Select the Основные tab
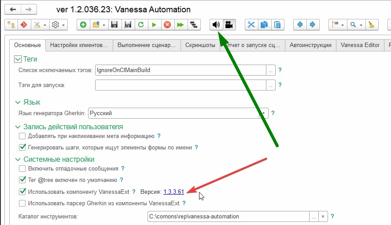 [27, 45]
